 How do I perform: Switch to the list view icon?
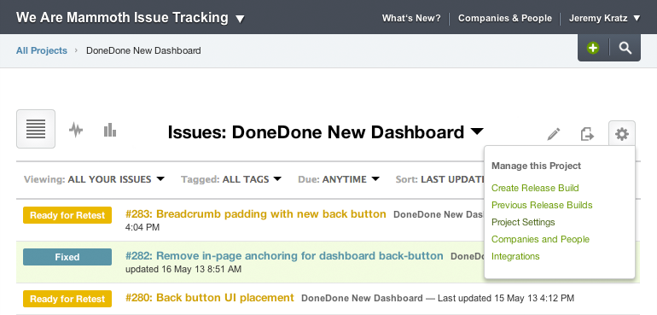click(x=36, y=129)
